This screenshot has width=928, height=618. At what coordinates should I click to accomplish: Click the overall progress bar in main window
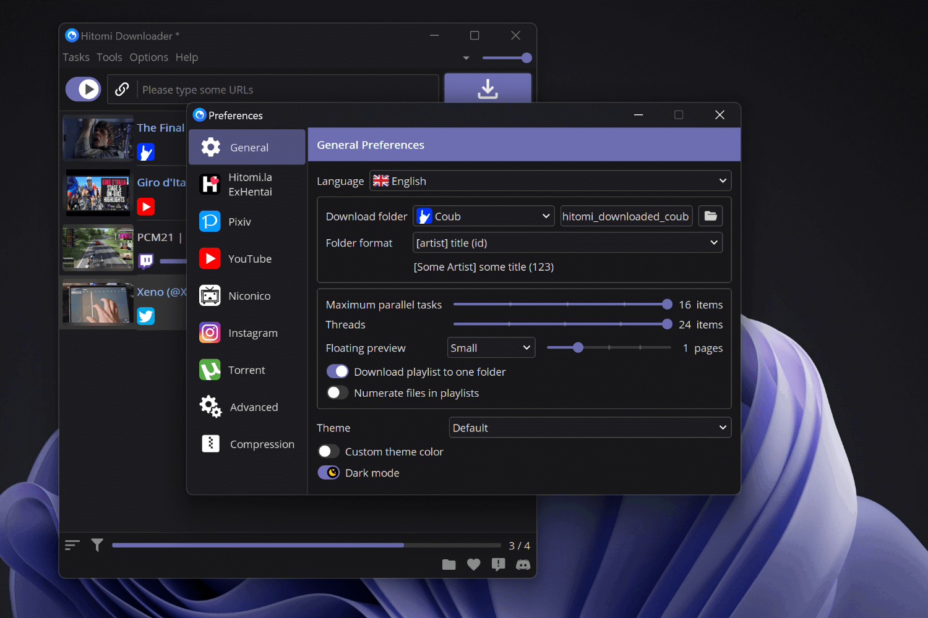coord(306,545)
